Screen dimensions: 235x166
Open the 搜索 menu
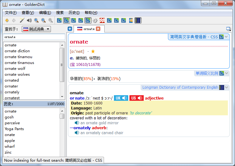[60, 13]
